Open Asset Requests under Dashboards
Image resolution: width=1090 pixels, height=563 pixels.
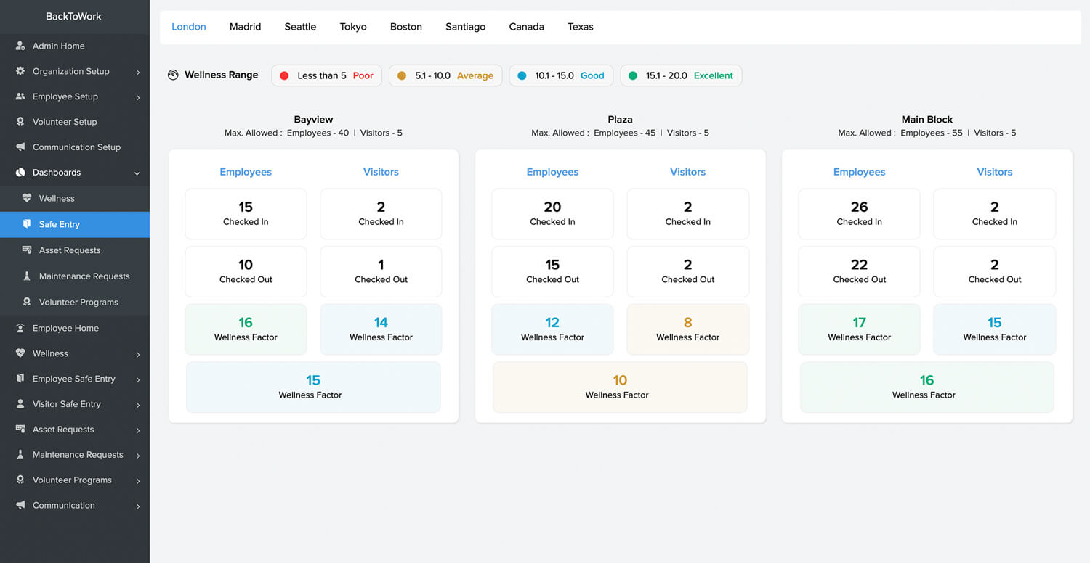[70, 250]
